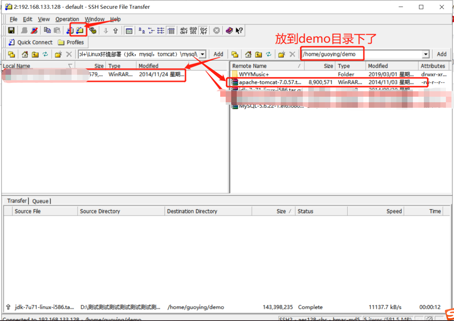Switch to the Queue tab
Viewport: 454px width, 321px height.
[40, 201]
